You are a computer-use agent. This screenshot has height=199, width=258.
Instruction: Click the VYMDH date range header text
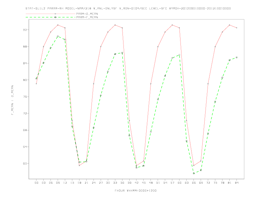point(200,8)
